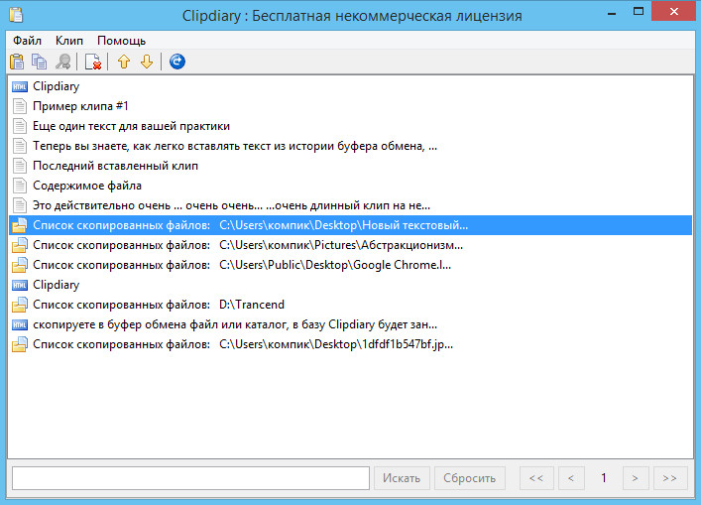
Task: Maximize the Clipdiary window
Action: tap(639, 12)
